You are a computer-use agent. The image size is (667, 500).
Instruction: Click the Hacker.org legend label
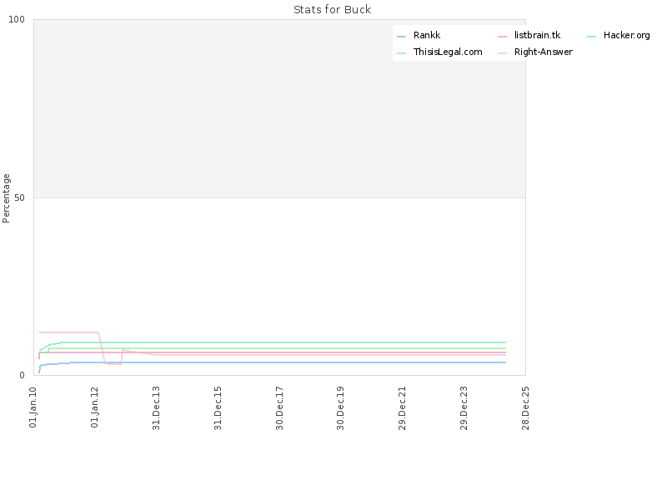(x=627, y=35)
